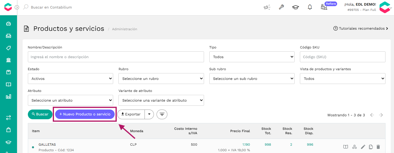Click the variants icon for GALLETAS row
The width and height of the screenshot is (394, 153).
tap(354, 147)
